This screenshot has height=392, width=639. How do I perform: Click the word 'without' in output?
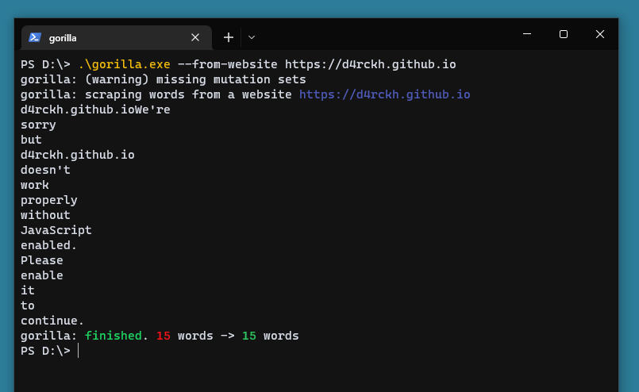coord(46,215)
